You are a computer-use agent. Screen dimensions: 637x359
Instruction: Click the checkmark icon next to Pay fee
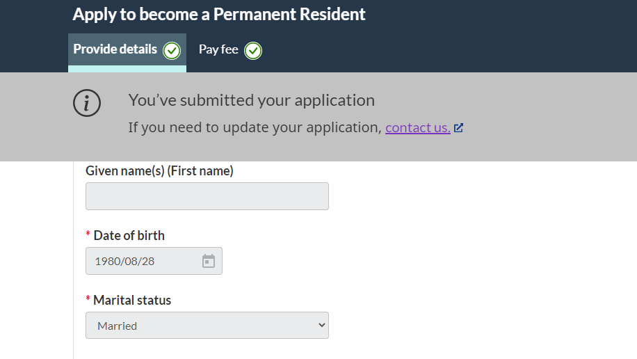coord(253,51)
